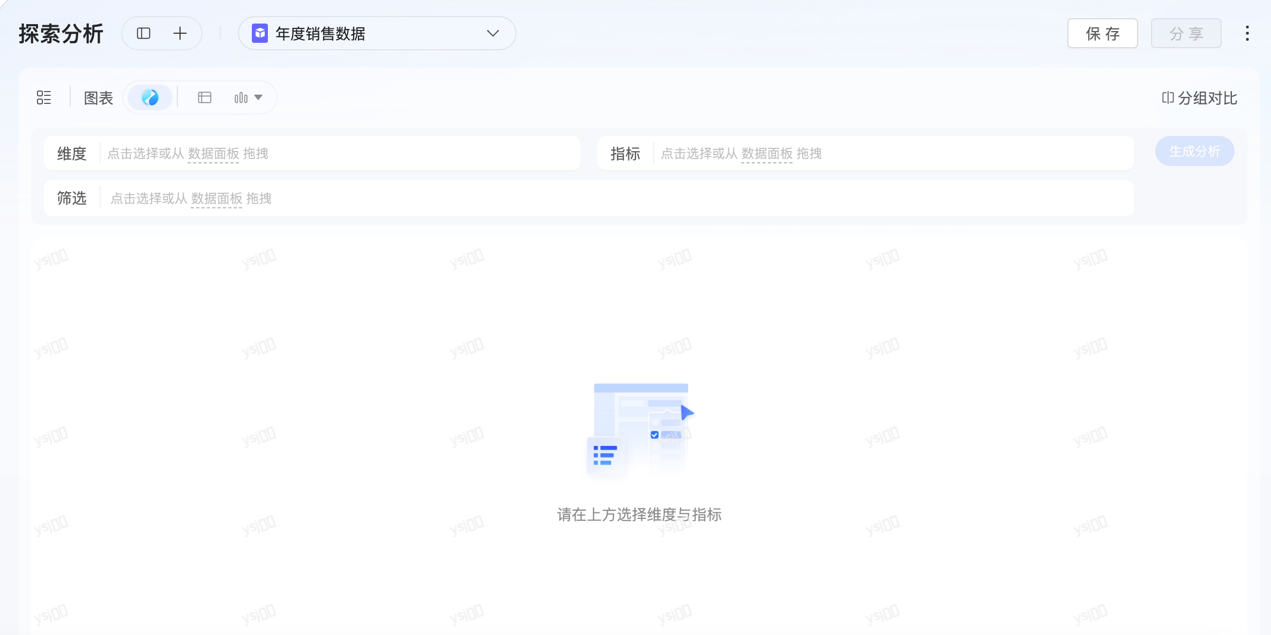Viewport: 1271px width, 635px height.
Task: Select the bar chart type icon
Action: pyautogui.click(x=241, y=97)
